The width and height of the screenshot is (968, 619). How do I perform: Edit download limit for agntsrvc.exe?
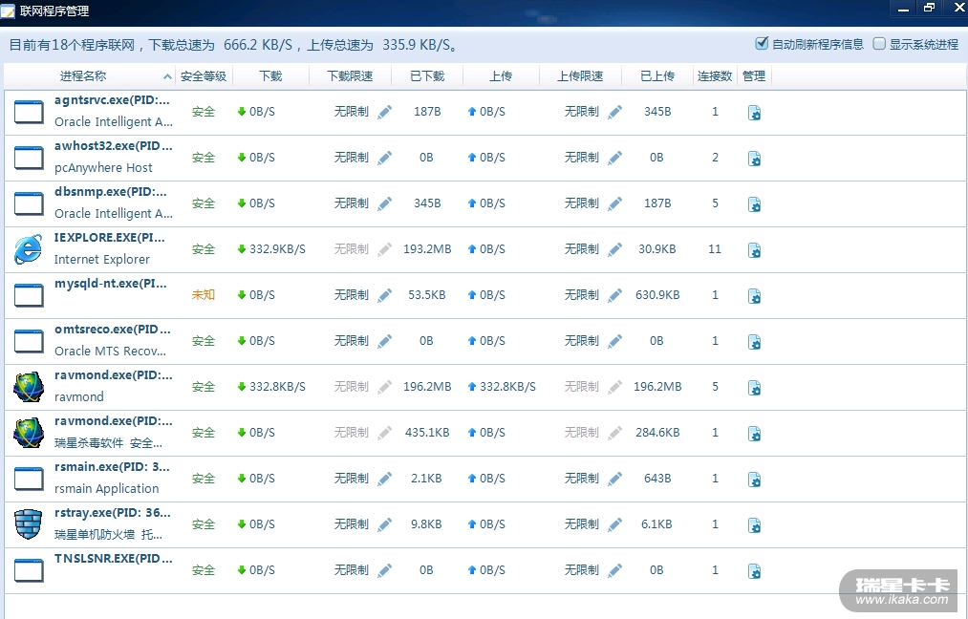(384, 112)
